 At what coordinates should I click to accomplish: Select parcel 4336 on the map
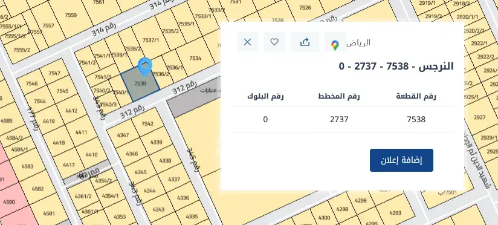tap(183, 198)
